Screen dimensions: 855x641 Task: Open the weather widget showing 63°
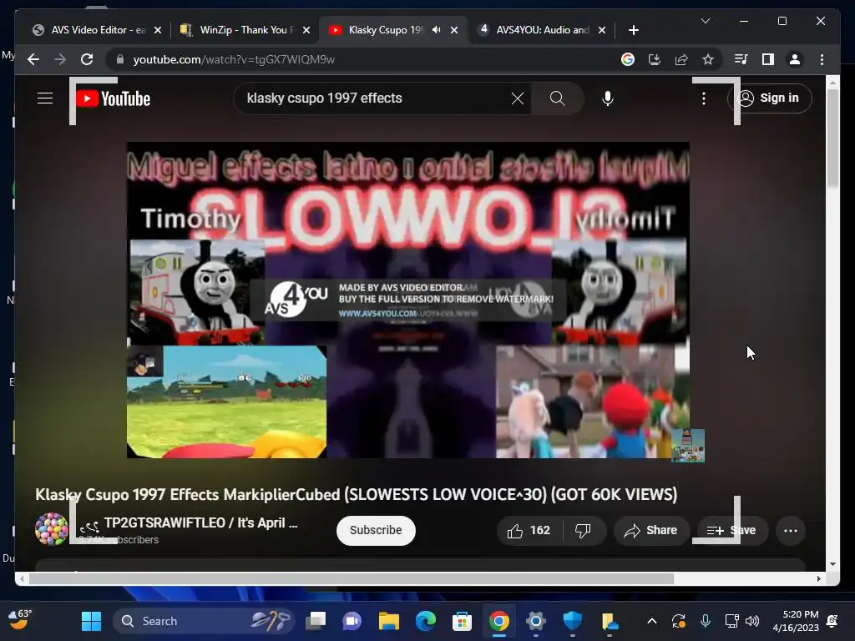21,620
